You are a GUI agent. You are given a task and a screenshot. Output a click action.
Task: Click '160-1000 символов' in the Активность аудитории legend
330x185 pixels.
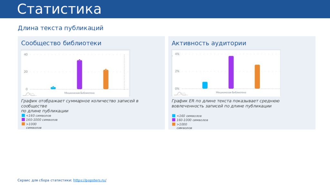(x=192, y=120)
